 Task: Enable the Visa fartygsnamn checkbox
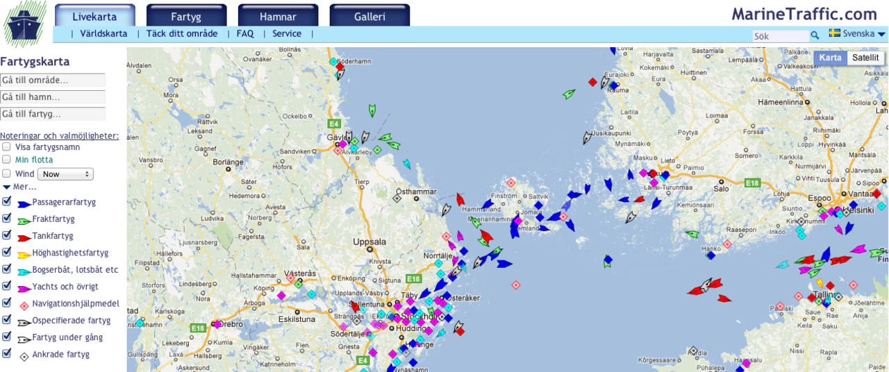[6, 147]
